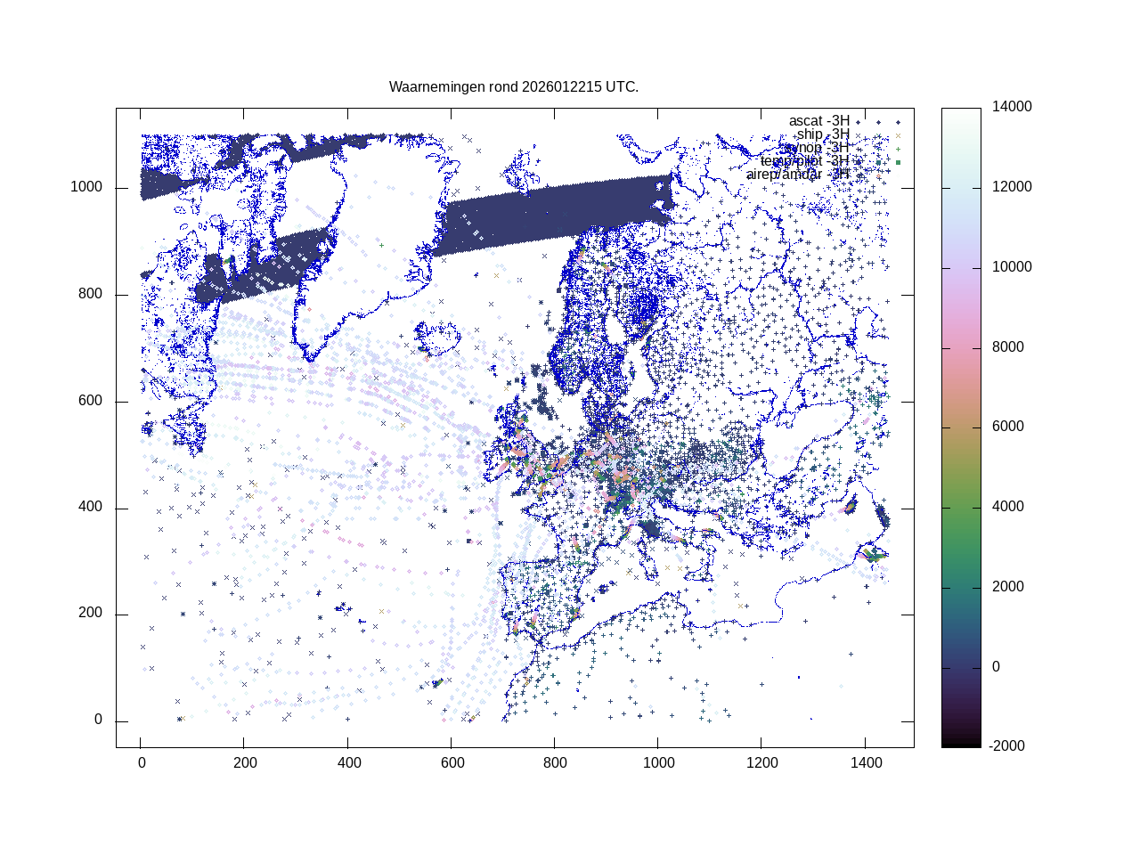The height and width of the screenshot is (855, 1140).
Task: Click the colorbar at the 8000 pink level
Action: 961,347
